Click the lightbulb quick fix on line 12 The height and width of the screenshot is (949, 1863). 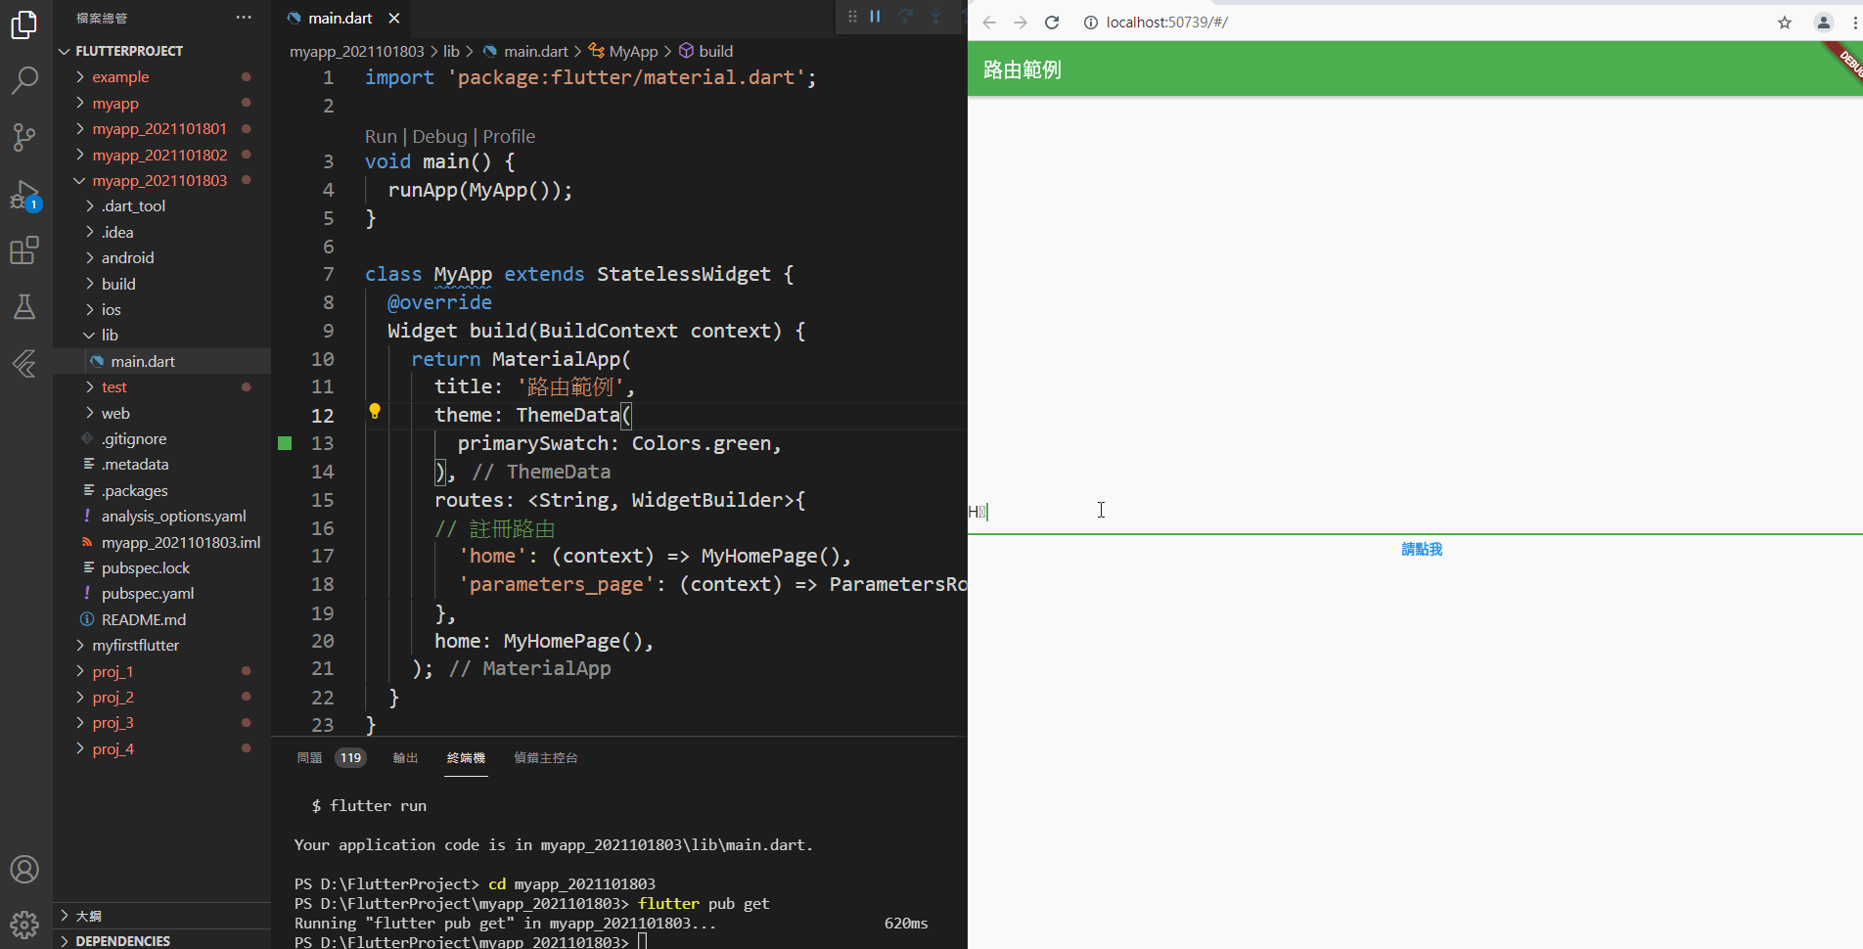(375, 412)
